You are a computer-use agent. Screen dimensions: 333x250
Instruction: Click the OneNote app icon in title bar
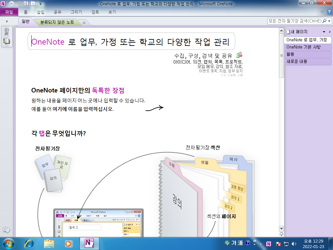pyautogui.click(x=3, y=4)
